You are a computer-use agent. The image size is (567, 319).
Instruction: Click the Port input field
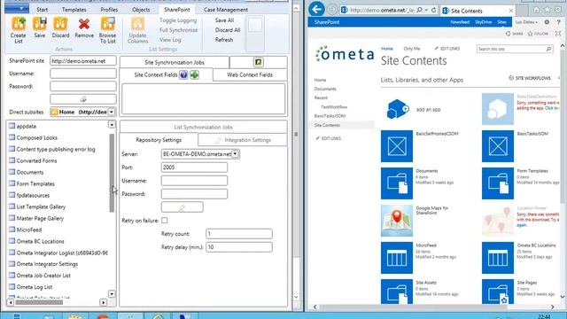[194, 167]
